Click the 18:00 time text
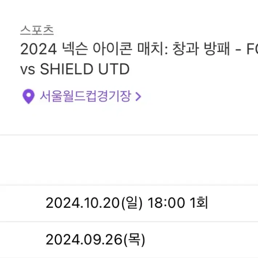 click(x=166, y=203)
